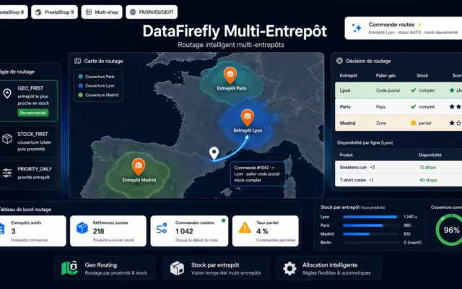The image size is (462, 289).
Task: Click the Entrepôt Paris warehouse marker
Action: pyautogui.click(x=230, y=74)
